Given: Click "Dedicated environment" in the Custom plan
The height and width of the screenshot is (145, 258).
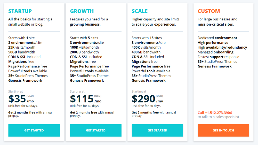Looking at the screenshot, I should 214,38.
